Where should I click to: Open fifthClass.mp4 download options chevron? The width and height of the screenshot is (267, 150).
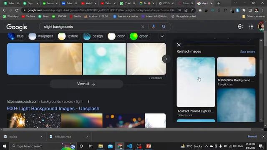pos(87,137)
